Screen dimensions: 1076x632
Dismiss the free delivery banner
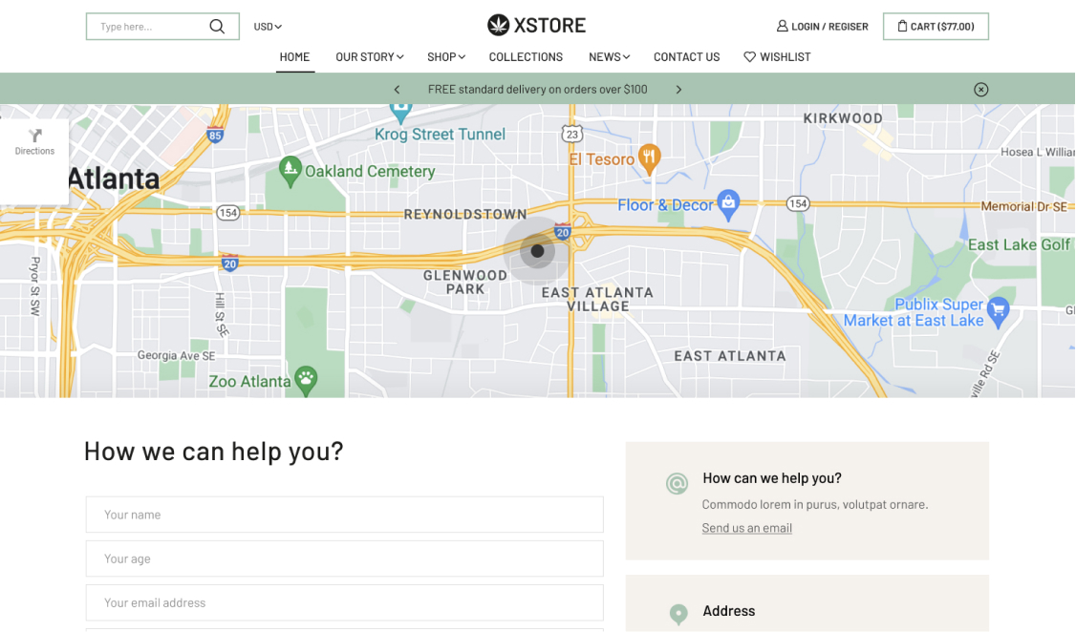(980, 90)
